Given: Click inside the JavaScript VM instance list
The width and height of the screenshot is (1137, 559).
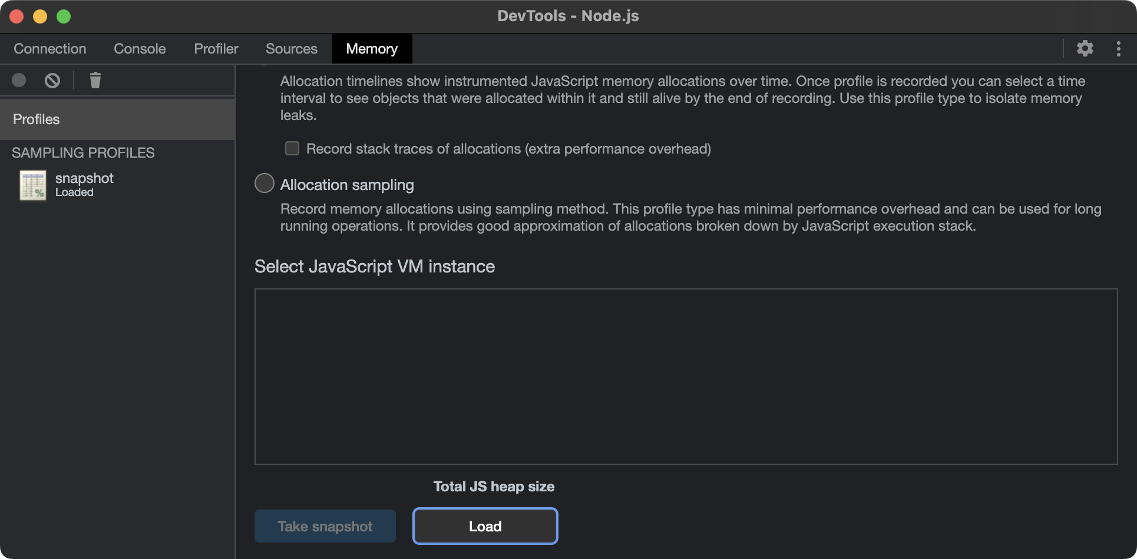Looking at the screenshot, I should (686, 377).
